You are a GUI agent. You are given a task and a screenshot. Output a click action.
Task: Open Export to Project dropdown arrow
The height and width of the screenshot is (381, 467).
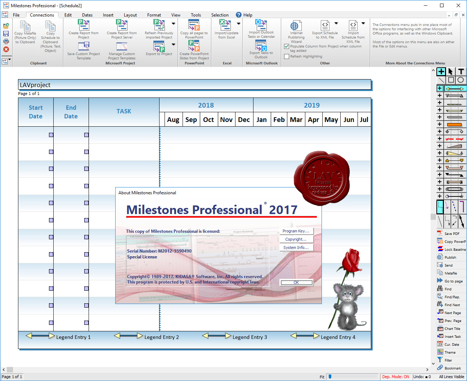coord(174,45)
